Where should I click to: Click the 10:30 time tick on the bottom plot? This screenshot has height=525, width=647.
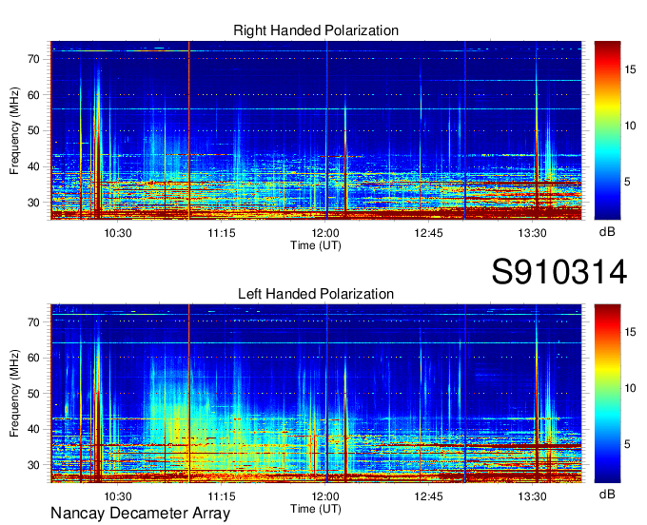coord(118,496)
